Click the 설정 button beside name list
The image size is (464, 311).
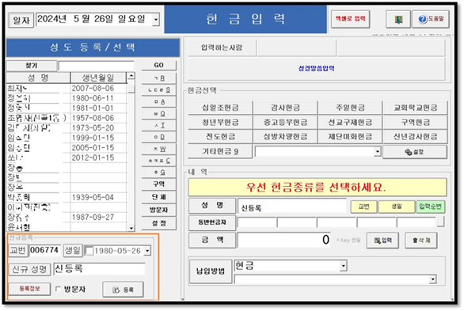pyautogui.click(x=158, y=223)
